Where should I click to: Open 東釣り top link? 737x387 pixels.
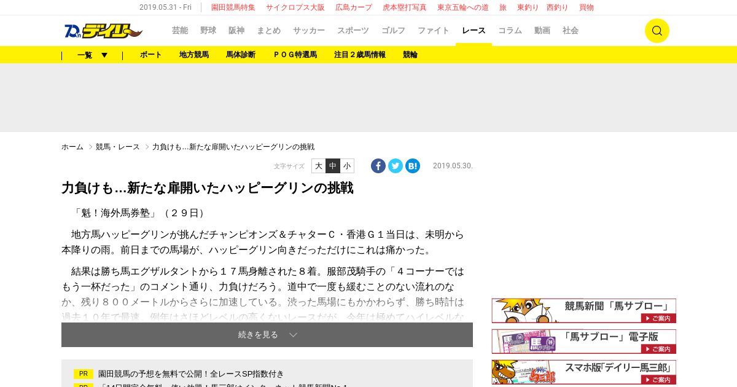pos(528,7)
